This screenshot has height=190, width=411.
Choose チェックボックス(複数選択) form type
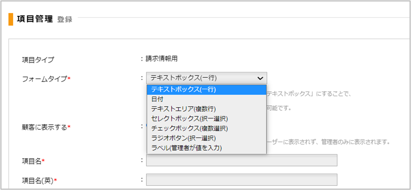pyautogui.click(x=189, y=129)
